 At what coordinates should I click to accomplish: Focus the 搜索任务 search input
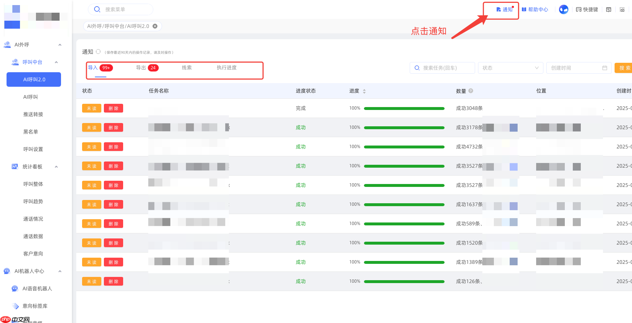click(442, 68)
